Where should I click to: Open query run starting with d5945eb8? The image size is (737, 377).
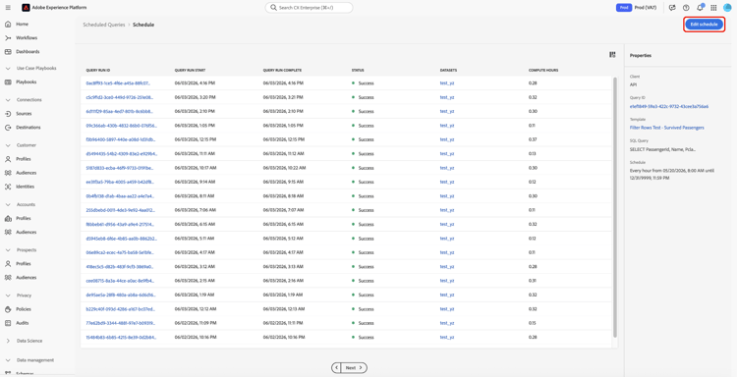point(121,238)
